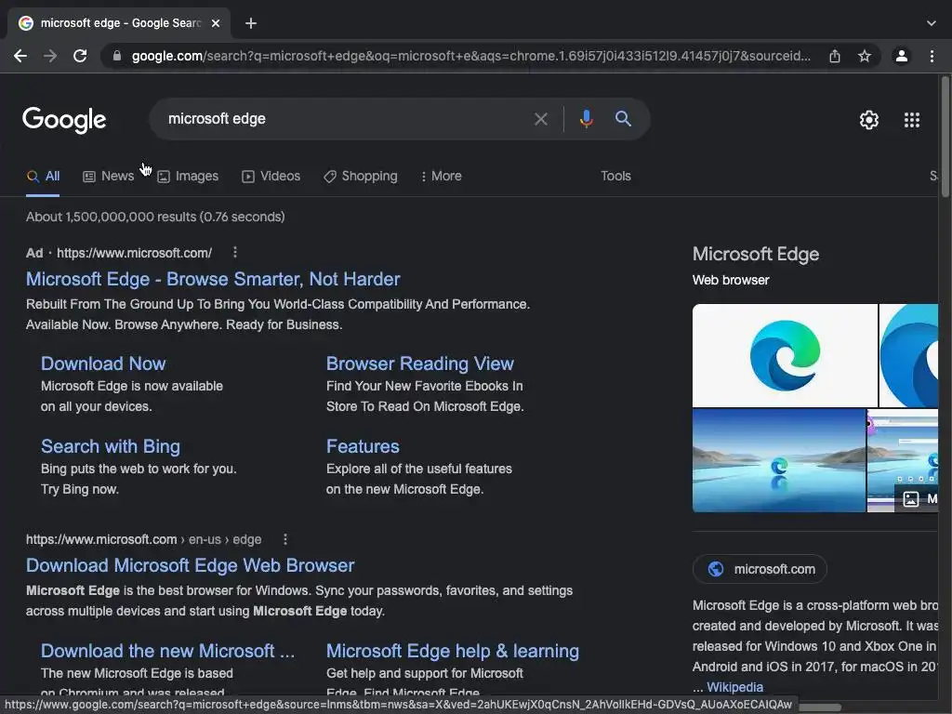Open Google settings gear icon
Screen dimensions: 952x714
[869, 120]
